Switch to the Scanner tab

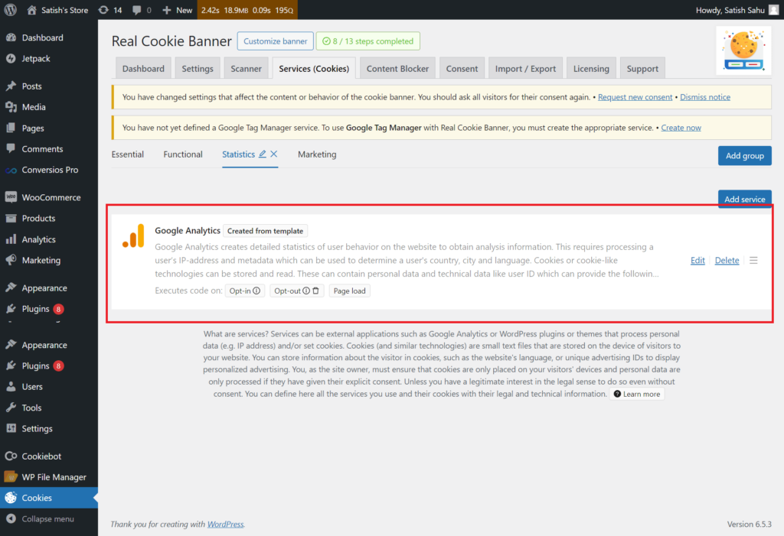(246, 69)
